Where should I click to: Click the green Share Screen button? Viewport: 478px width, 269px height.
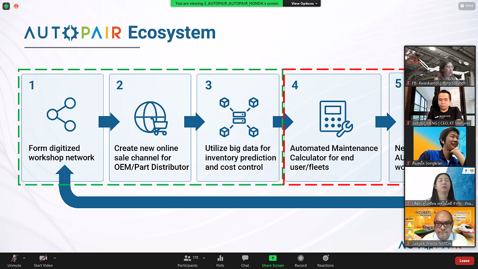[x=273, y=260]
